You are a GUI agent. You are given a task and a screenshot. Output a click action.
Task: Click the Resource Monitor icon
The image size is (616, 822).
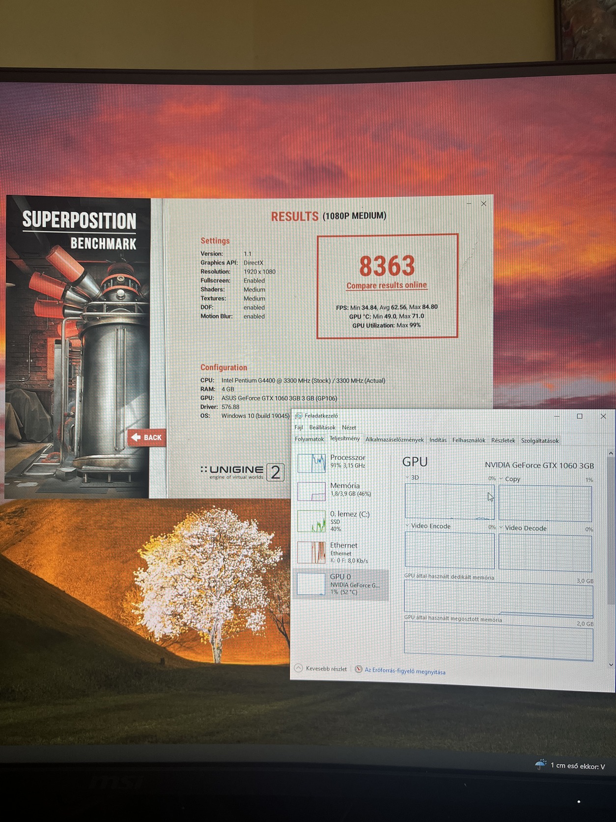359,669
